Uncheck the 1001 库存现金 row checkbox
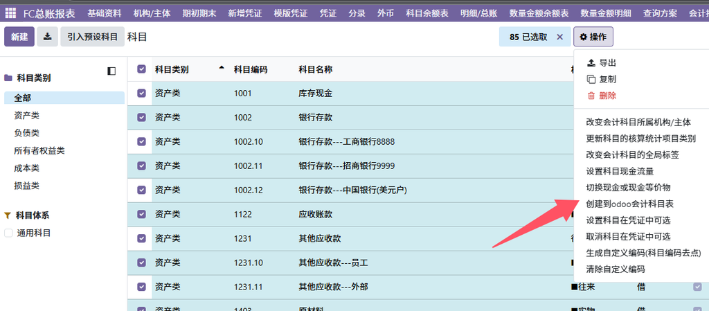This screenshot has height=311, width=709. [141, 93]
